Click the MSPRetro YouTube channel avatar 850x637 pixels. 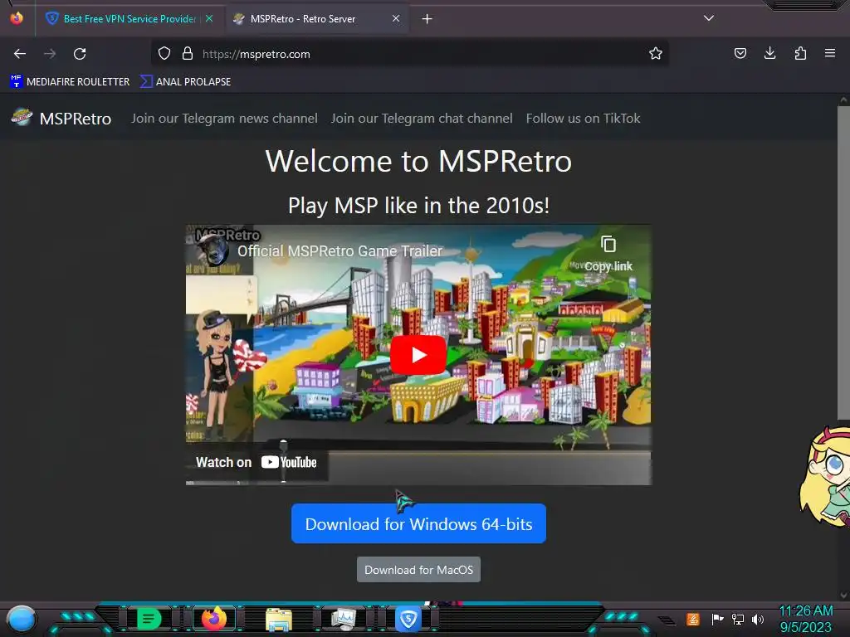[x=212, y=250]
